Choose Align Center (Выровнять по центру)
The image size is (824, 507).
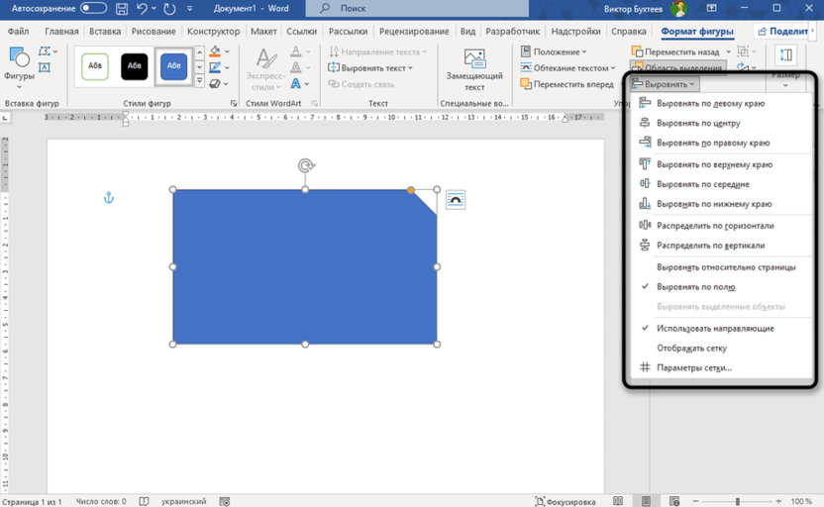click(697, 124)
